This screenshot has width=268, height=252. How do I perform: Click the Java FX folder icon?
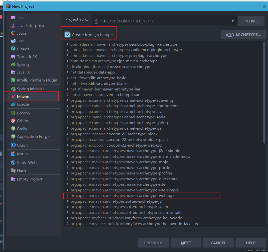(x=13, y=72)
